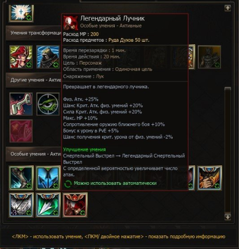Screen dimensions: 239x249
Task: Use the silver broken arrows skill icon
Action: pos(21,205)
